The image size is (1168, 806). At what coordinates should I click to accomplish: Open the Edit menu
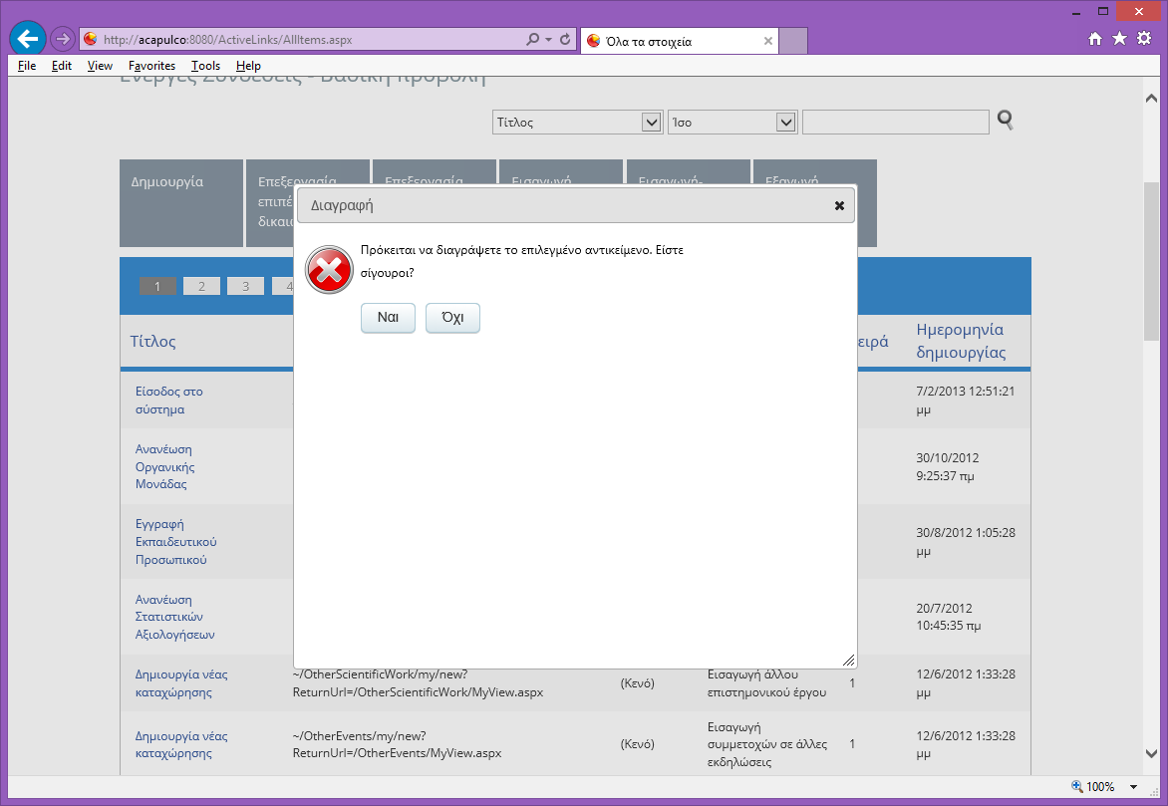[x=62, y=66]
